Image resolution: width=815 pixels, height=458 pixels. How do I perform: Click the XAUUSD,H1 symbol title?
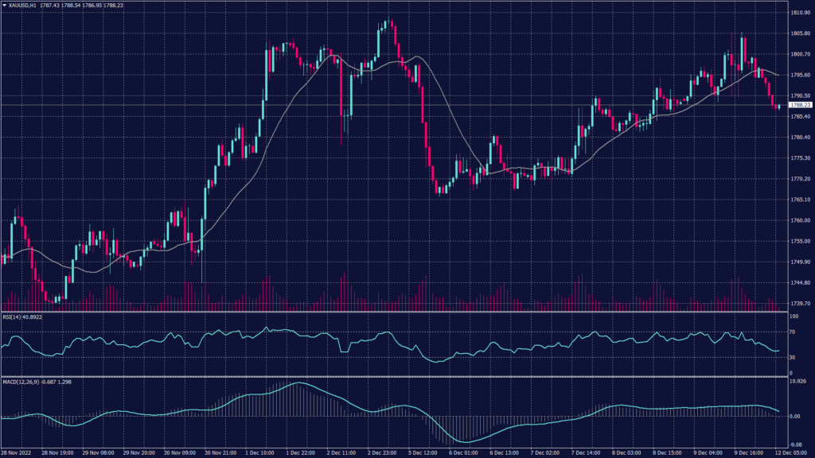click(24, 5)
